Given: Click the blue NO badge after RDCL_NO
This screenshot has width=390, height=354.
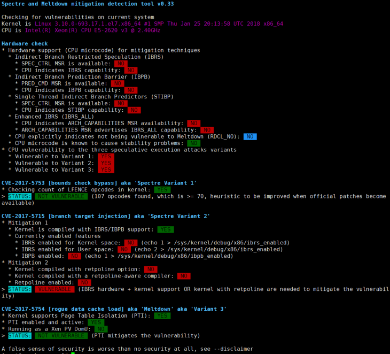Looking at the screenshot, I should (249, 136).
